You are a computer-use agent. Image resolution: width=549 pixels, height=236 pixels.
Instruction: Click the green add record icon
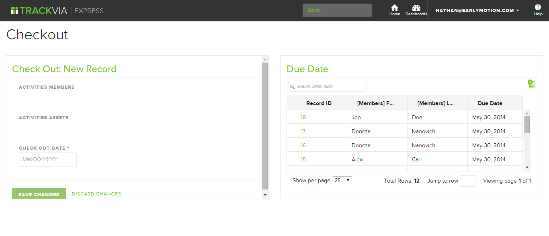(x=531, y=83)
